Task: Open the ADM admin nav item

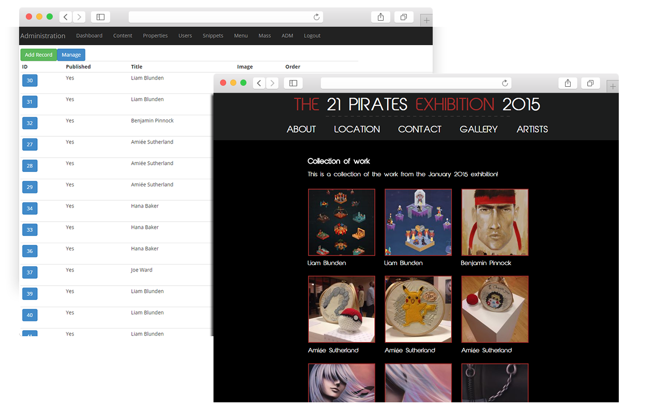Action: coord(287,36)
